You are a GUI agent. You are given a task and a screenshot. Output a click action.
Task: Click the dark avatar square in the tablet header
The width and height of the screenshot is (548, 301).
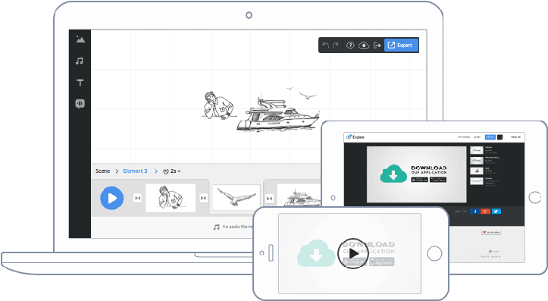(500, 137)
